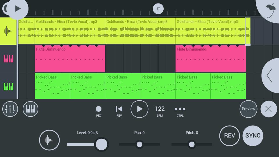Tap the waveform sample icon beside Level
The image size is (279, 157).
click(x=49, y=140)
